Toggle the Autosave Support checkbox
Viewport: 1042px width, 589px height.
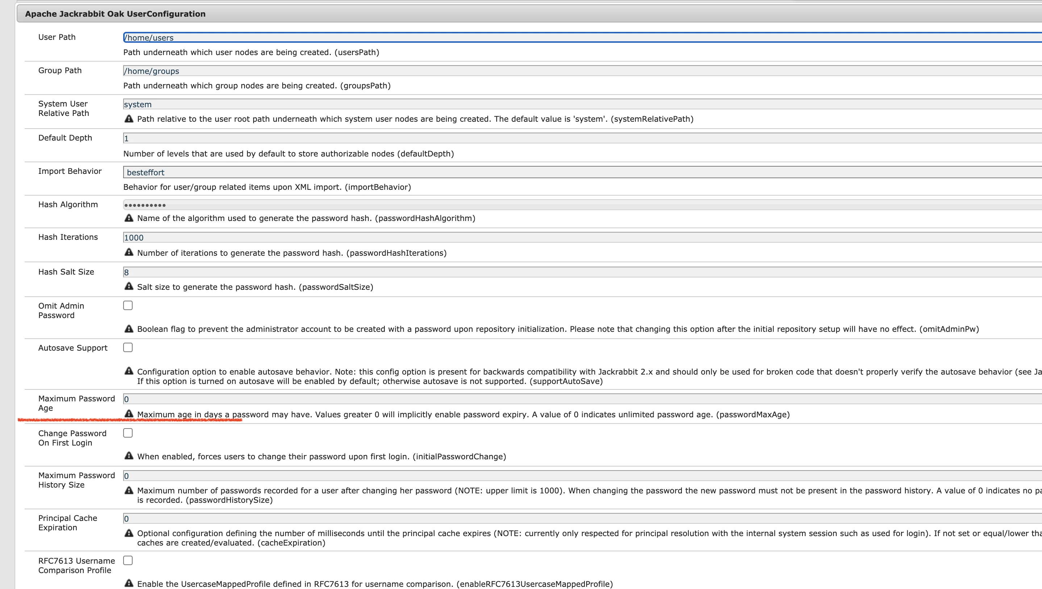click(x=128, y=347)
